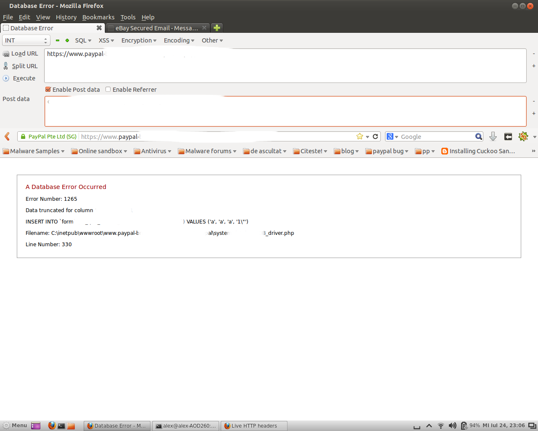Open the Wi-Fi network tray icon
This screenshot has width=538, height=431.
440,426
